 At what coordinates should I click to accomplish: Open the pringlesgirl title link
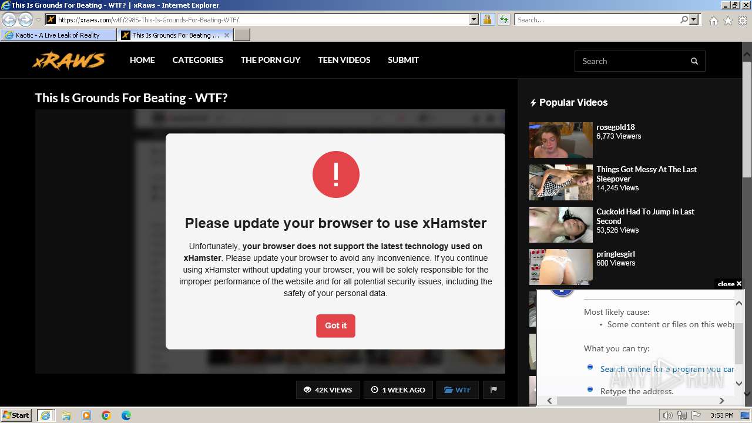(x=616, y=254)
